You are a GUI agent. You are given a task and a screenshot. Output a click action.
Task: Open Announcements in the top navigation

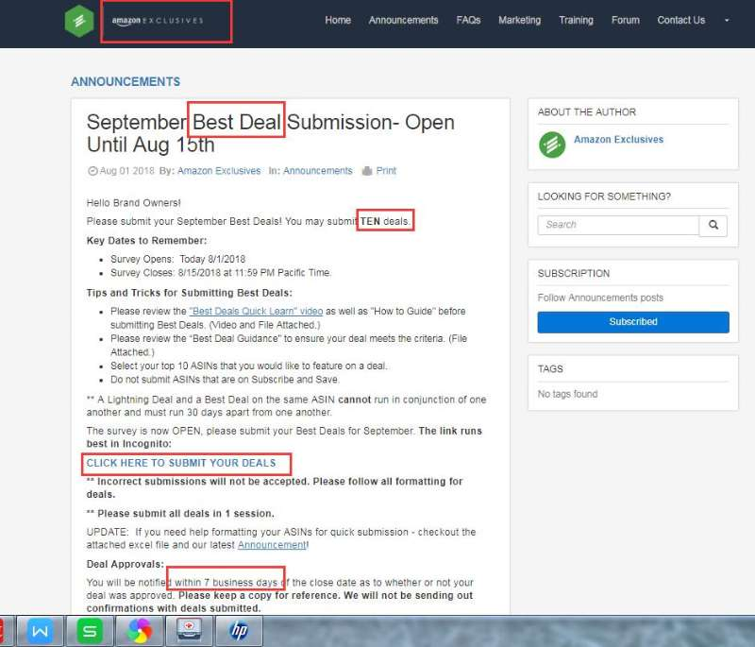404,20
